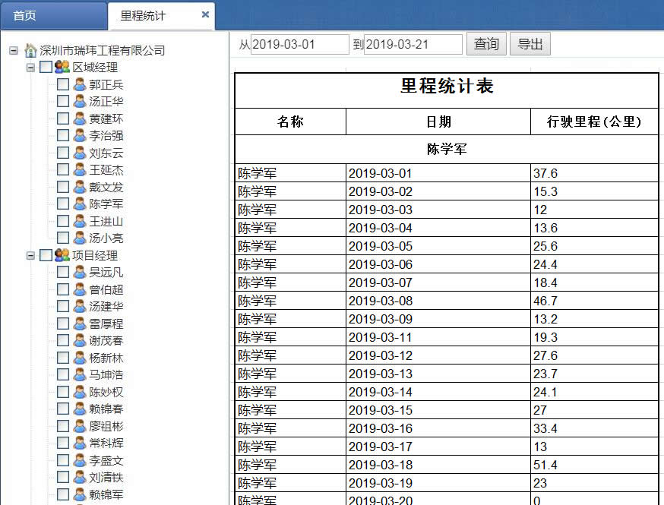Click the 陈学军 group header row

(447, 149)
